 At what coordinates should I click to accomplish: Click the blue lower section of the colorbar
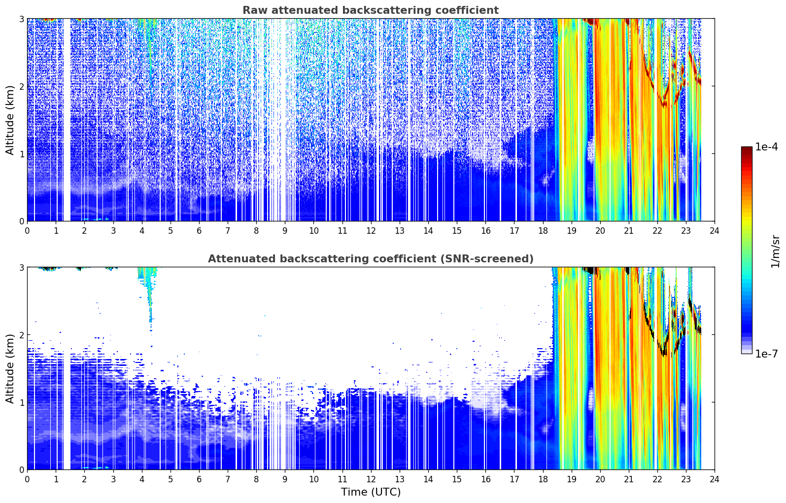(x=747, y=316)
